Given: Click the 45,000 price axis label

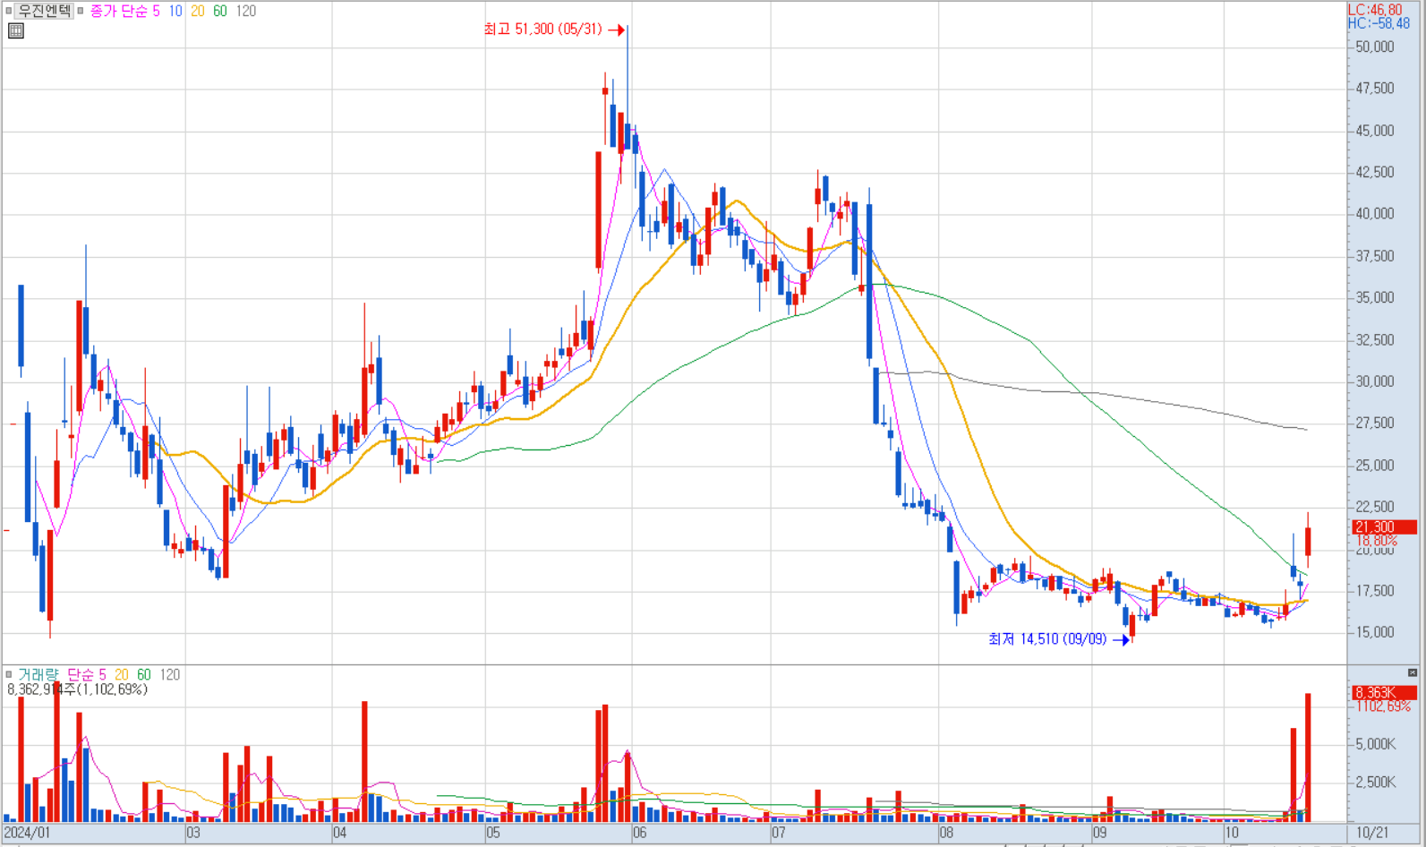Looking at the screenshot, I should (x=1375, y=131).
